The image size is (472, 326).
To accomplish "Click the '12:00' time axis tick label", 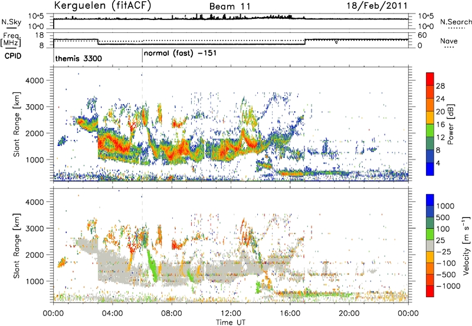I will tap(231, 313).
